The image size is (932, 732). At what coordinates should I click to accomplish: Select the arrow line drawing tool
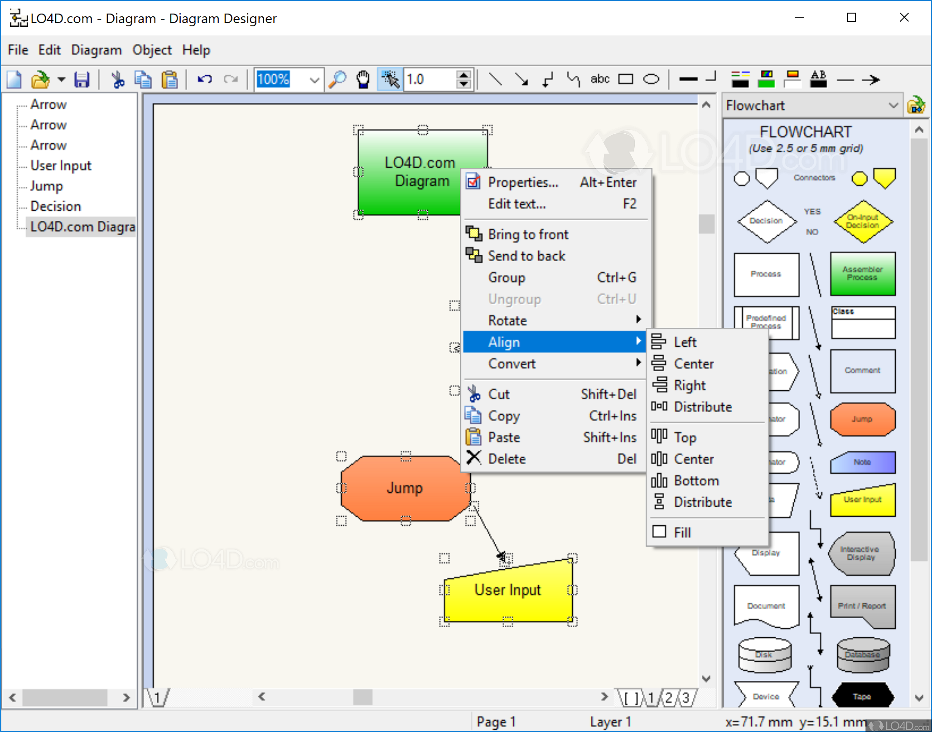(x=522, y=78)
